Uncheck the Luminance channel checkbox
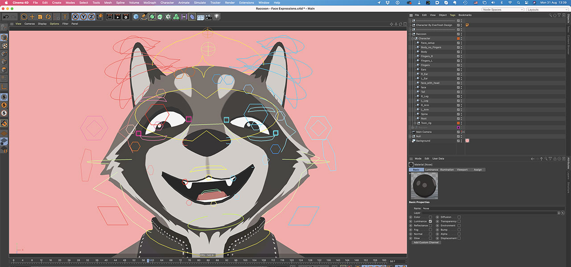This screenshot has height=267, width=571. coord(430,222)
